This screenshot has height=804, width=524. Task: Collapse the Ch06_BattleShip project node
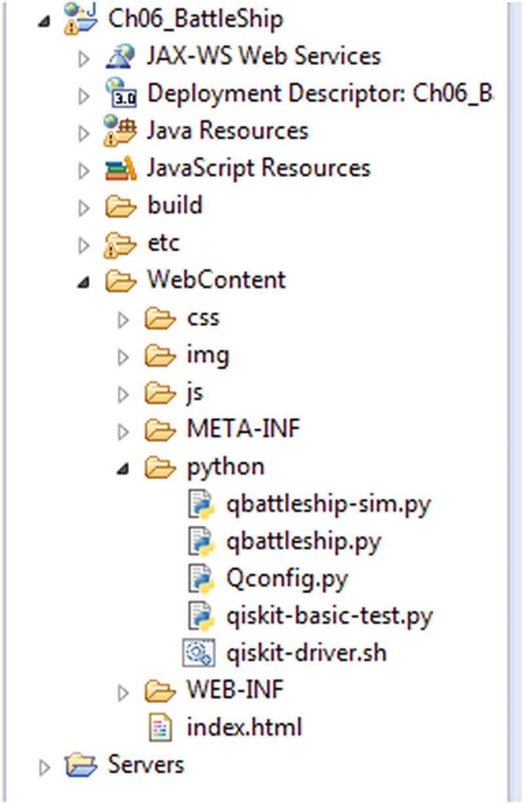point(43,19)
